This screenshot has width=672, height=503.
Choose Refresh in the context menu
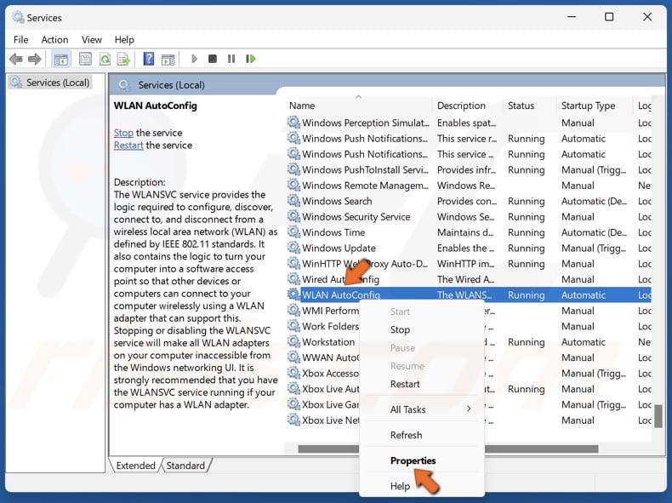click(422, 435)
